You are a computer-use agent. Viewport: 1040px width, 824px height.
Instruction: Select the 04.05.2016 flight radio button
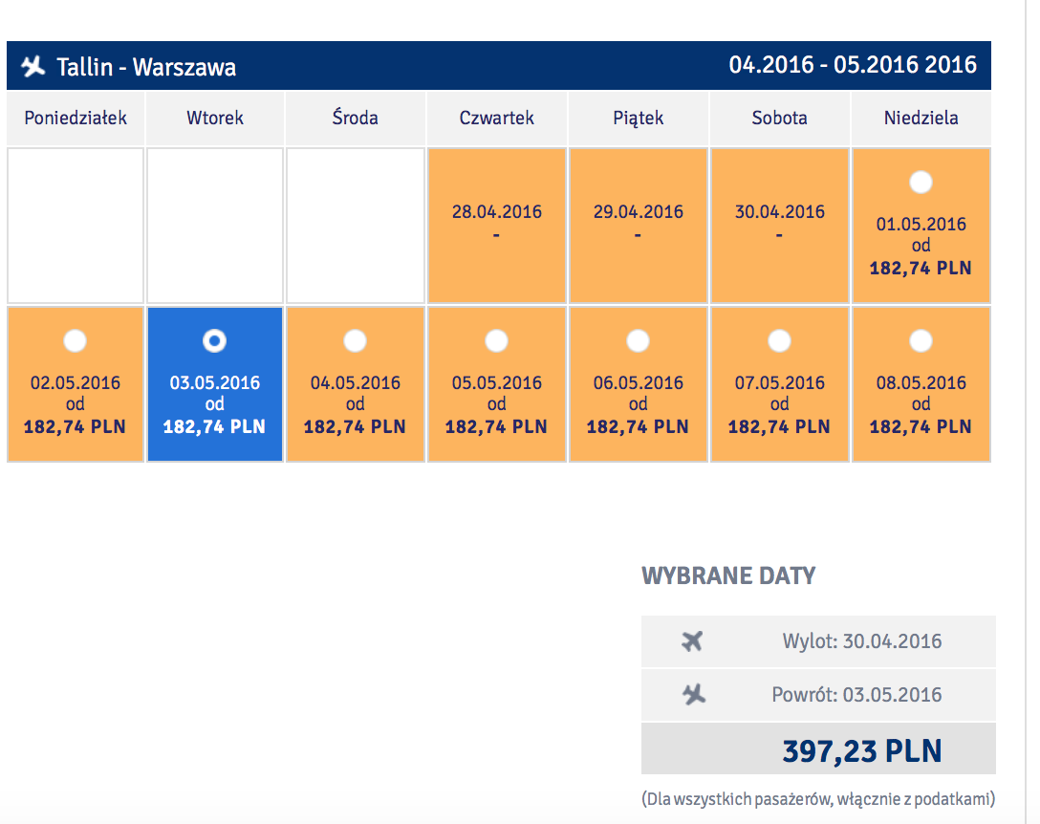pyautogui.click(x=355, y=341)
